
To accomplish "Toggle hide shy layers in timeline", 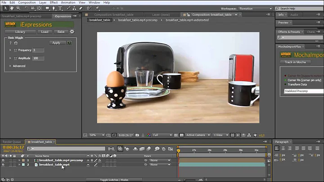I will [x=135, y=149].
